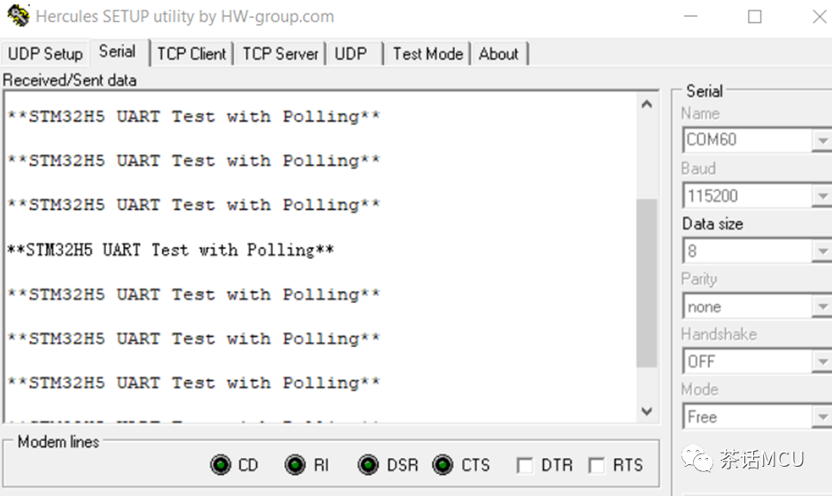
Task: Enable the DTR checkbox
Action: click(x=525, y=466)
